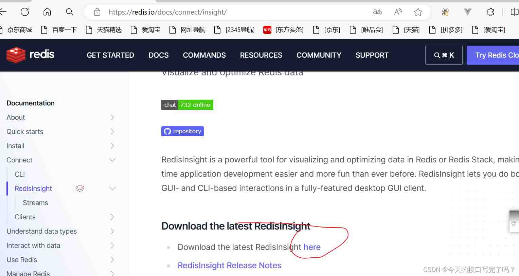The height and width of the screenshot is (276, 519).
Task: Expand Interact with data chevron
Action: pos(112,245)
